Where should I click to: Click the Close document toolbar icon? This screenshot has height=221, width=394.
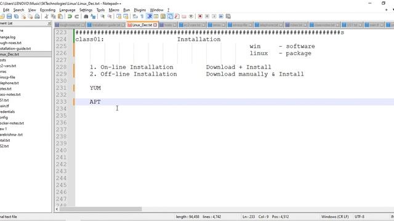[x=23, y=17]
